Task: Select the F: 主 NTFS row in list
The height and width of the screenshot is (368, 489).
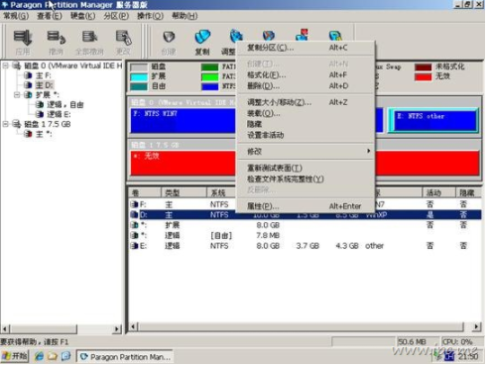Action: 183,204
